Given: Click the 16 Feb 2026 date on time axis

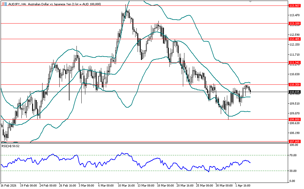Looking at the screenshot, I should coord(9,185).
